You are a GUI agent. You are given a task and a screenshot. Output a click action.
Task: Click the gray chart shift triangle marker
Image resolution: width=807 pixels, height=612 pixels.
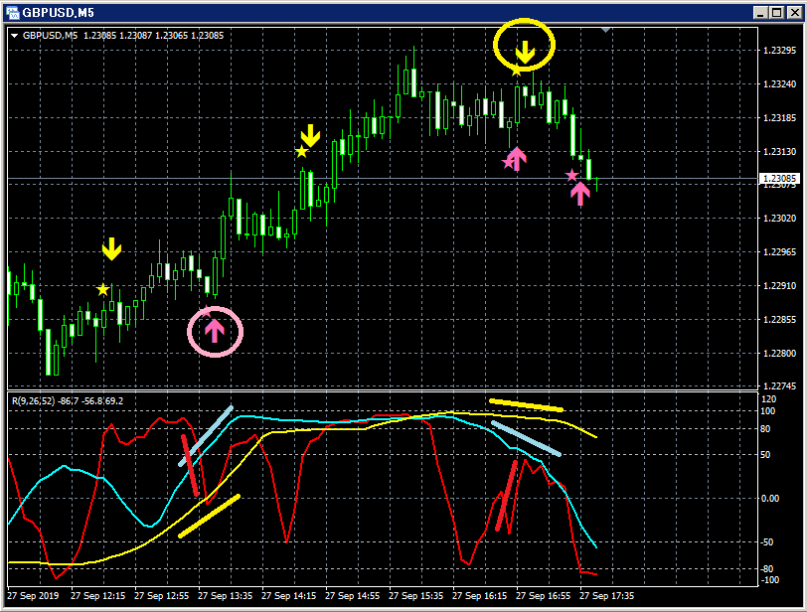click(606, 31)
